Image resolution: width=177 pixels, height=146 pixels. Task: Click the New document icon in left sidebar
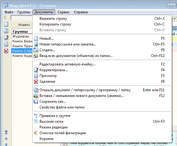(6, 24)
